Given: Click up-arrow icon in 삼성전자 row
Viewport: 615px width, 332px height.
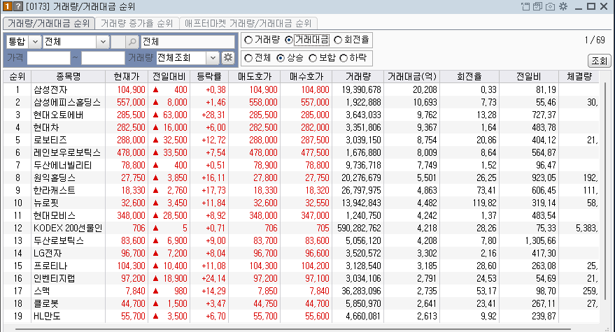Looking at the screenshot, I should (156, 89).
